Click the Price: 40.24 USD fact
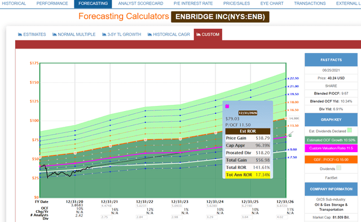 tap(331, 78)
